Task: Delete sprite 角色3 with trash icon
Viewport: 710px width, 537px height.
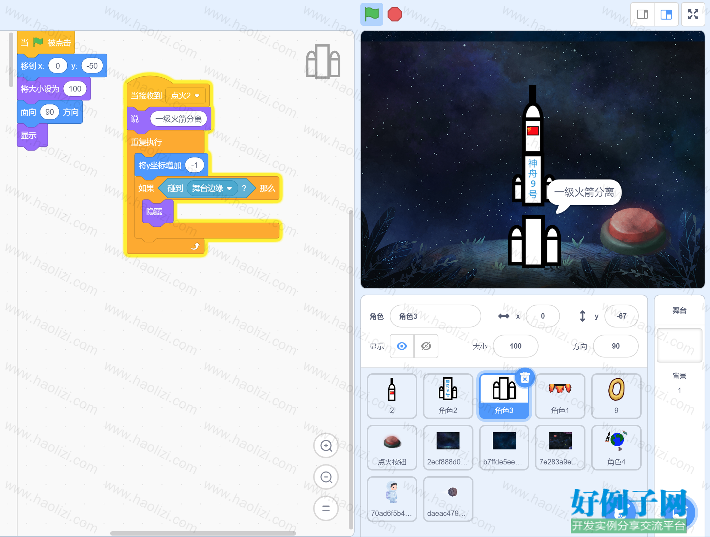Action: click(x=525, y=378)
